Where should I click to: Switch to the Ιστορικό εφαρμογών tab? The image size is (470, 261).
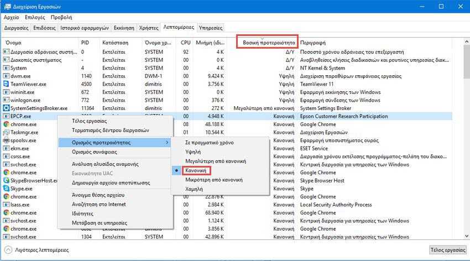click(x=85, y=28)
